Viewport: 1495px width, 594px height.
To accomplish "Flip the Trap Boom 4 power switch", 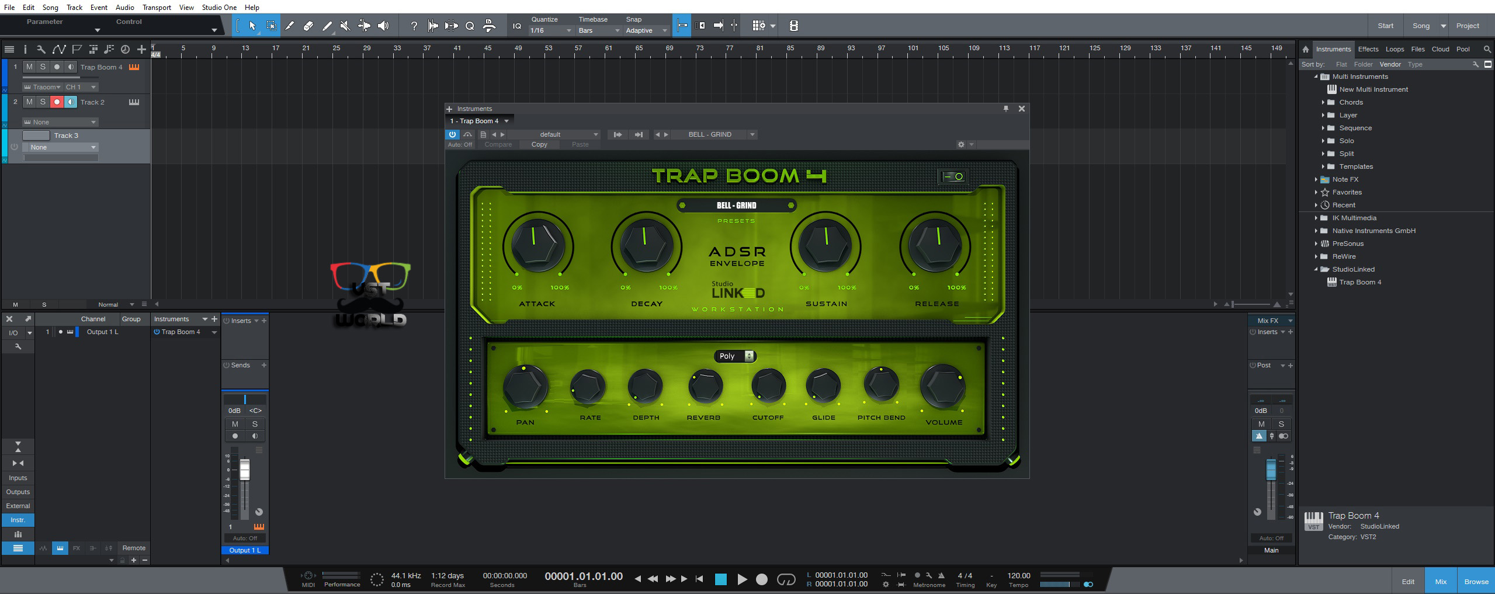I will pyautogui.click(x=953, y=176).
